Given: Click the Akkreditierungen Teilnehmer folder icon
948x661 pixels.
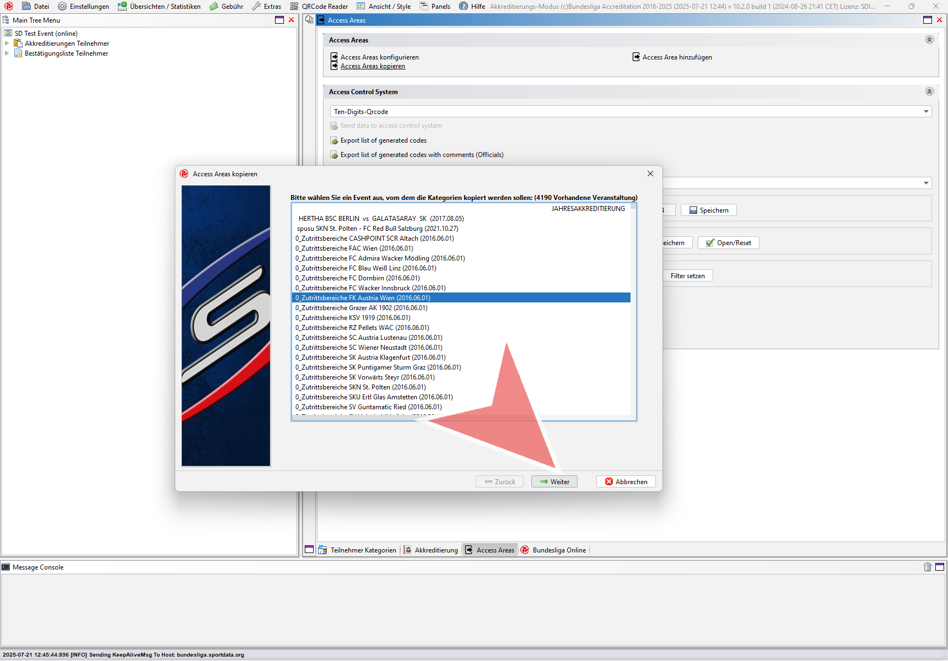Looking at the screenshot, I should coord(18,43).
